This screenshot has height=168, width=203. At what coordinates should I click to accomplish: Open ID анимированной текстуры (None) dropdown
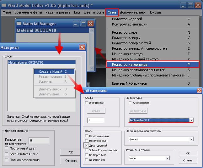coord(192,139)
